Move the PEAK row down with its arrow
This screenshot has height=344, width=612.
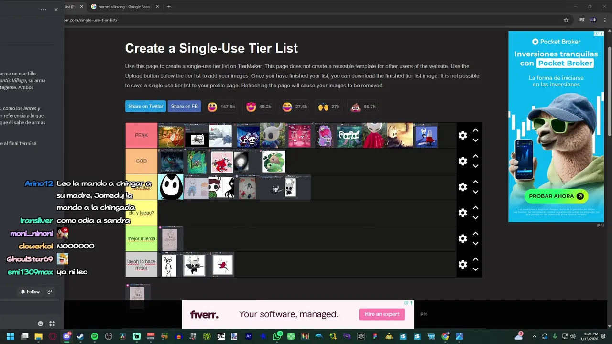[x=475, y=140]
